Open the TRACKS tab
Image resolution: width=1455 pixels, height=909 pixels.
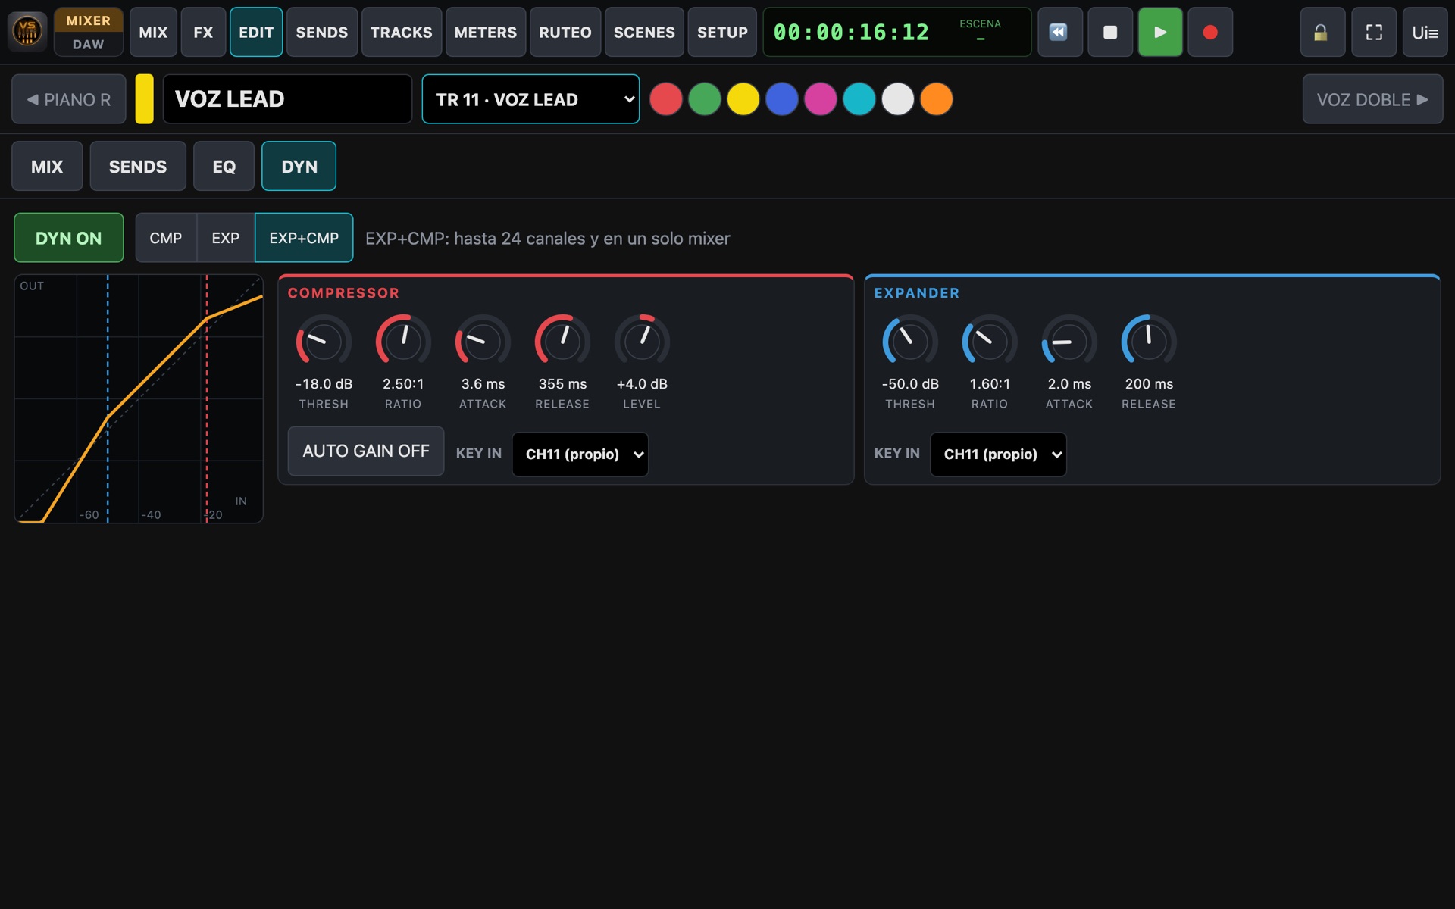pos(402,32)
